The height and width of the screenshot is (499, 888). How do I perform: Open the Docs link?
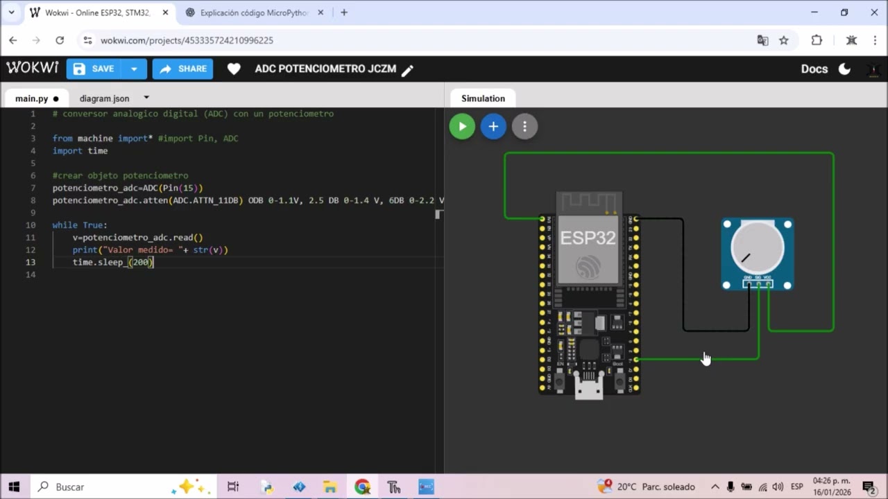814,69
